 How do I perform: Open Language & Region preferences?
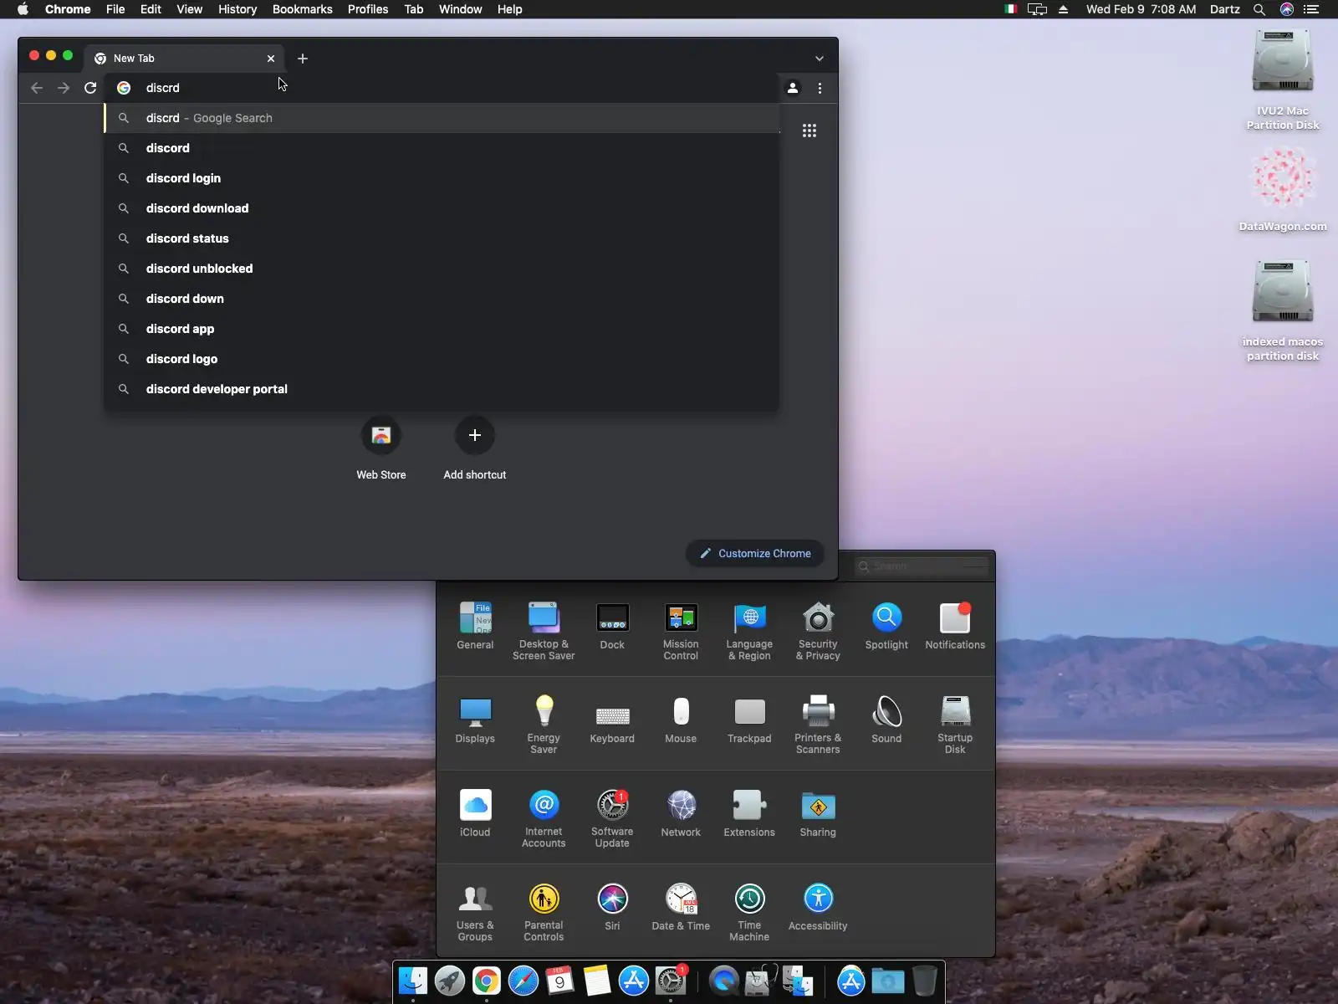pyautogui.click(x=749, y=631)
